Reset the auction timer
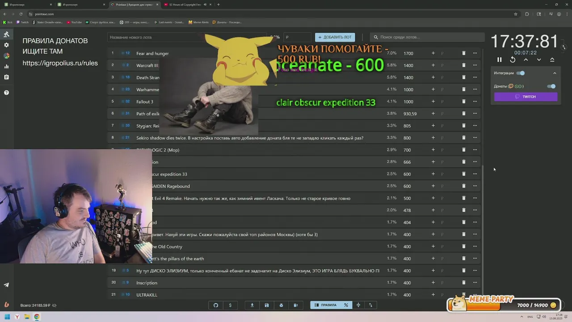This screenshot has height=322, width=572. coord(513,59)
